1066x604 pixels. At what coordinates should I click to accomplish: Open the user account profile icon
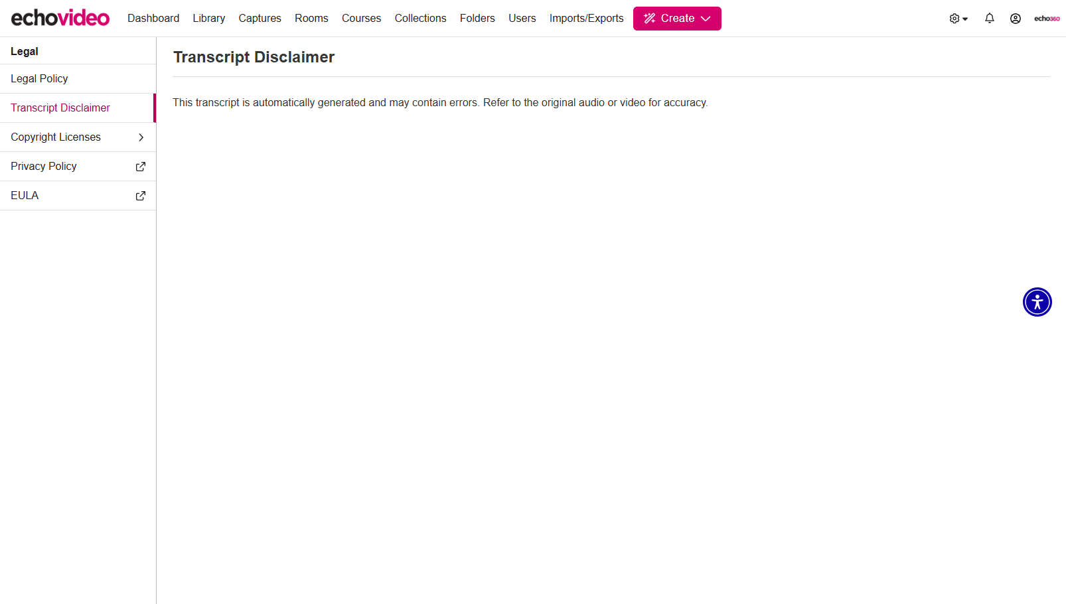coord(1015,19)
